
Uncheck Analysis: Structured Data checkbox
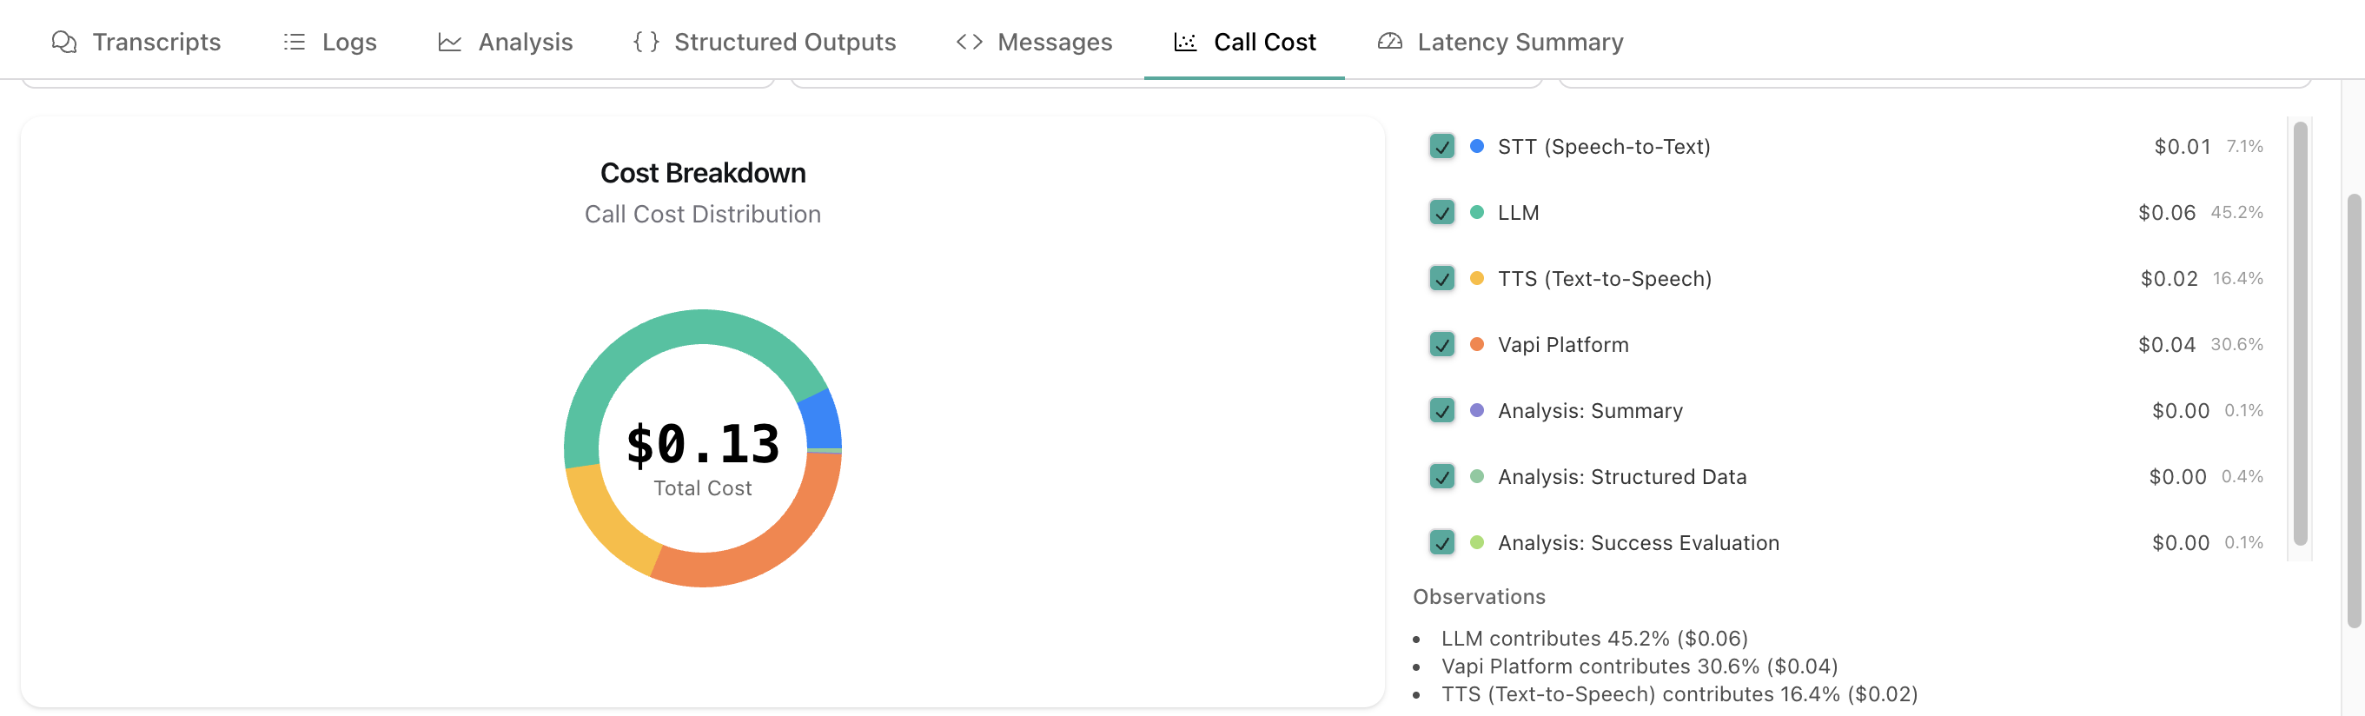pyautogui.click(x=1441, y=477)
